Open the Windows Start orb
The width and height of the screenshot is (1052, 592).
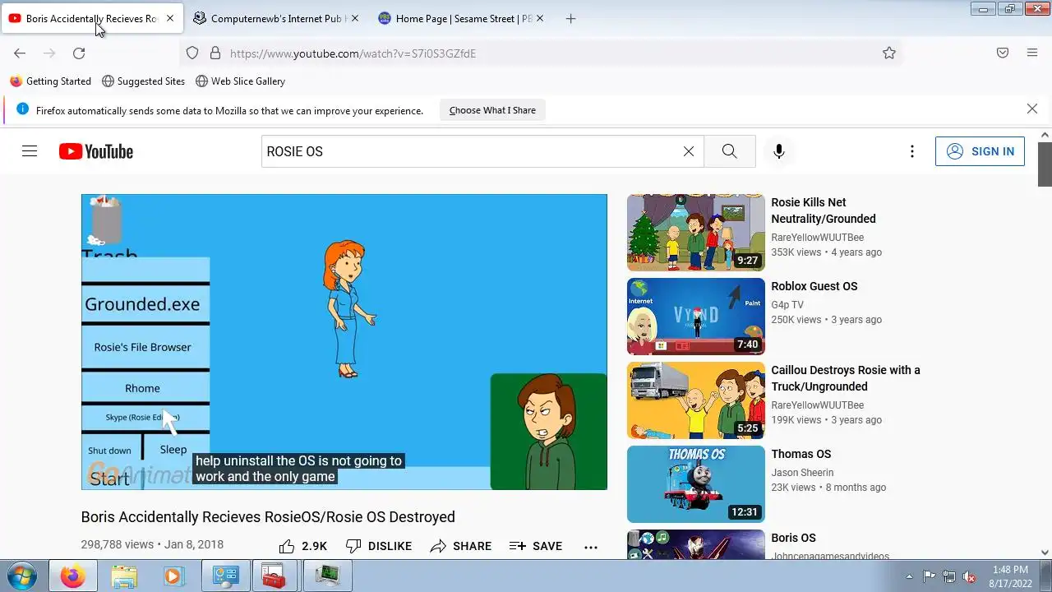point(21,576)
